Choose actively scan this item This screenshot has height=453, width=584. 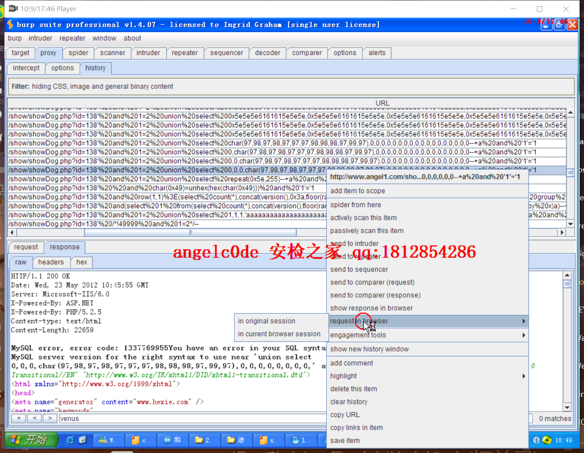point(427,218)
